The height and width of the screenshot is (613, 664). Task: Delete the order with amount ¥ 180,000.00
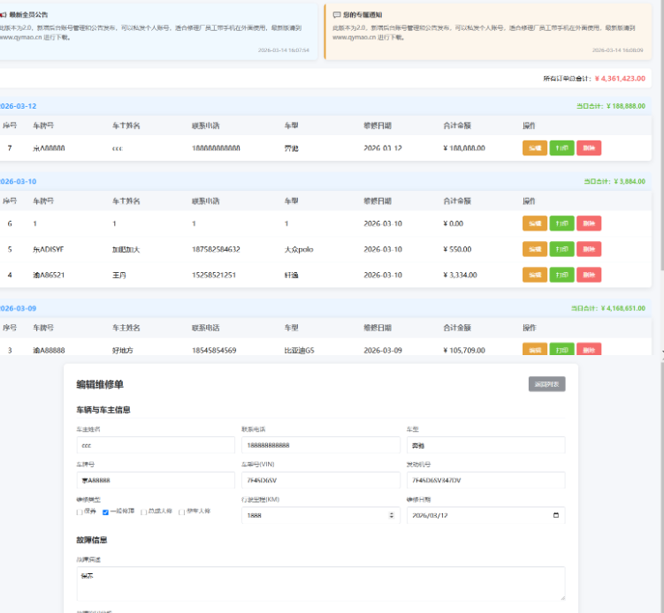[x=589, y=148]
